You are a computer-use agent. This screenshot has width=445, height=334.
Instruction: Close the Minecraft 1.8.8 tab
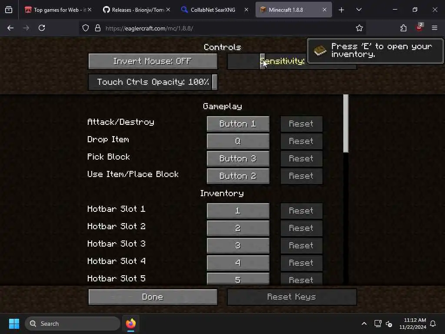click(x=324, y=10)
